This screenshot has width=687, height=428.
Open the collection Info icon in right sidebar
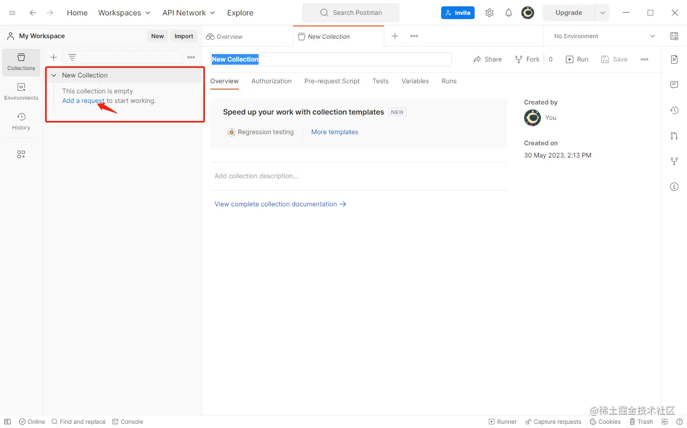point(674,187)
